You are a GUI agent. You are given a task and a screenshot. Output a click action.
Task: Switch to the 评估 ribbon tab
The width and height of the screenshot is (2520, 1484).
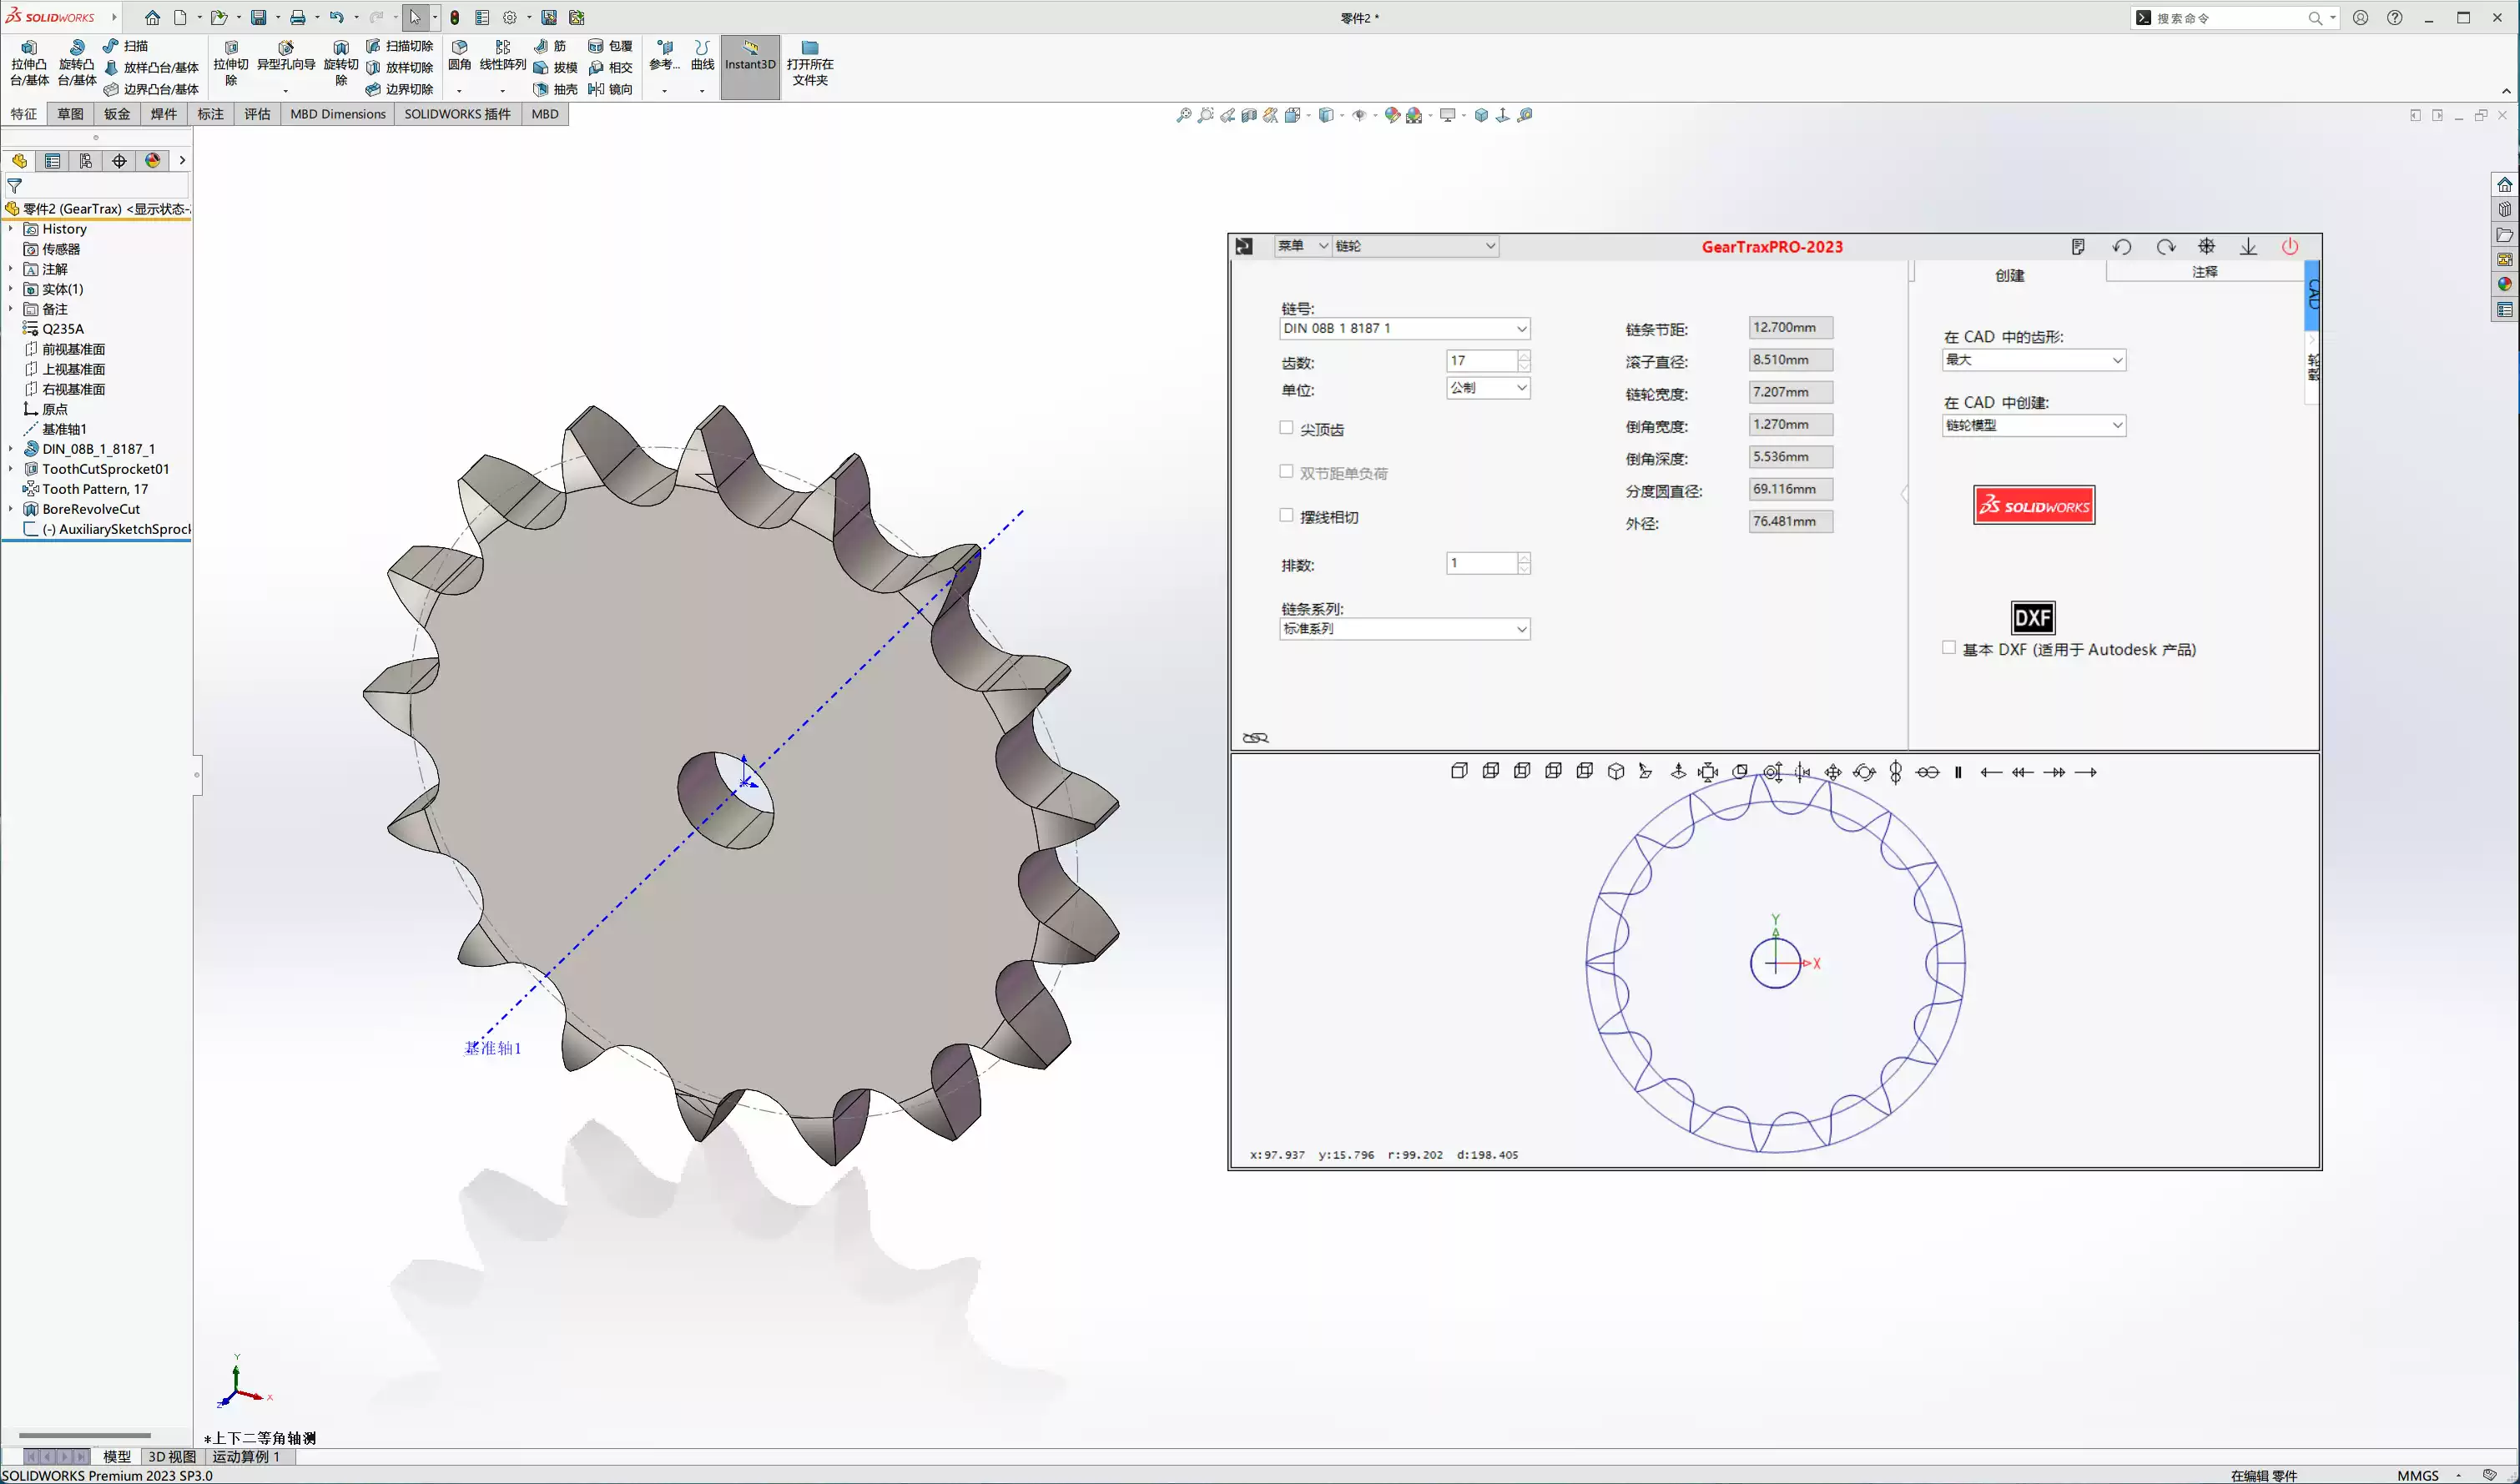point(257,114)
